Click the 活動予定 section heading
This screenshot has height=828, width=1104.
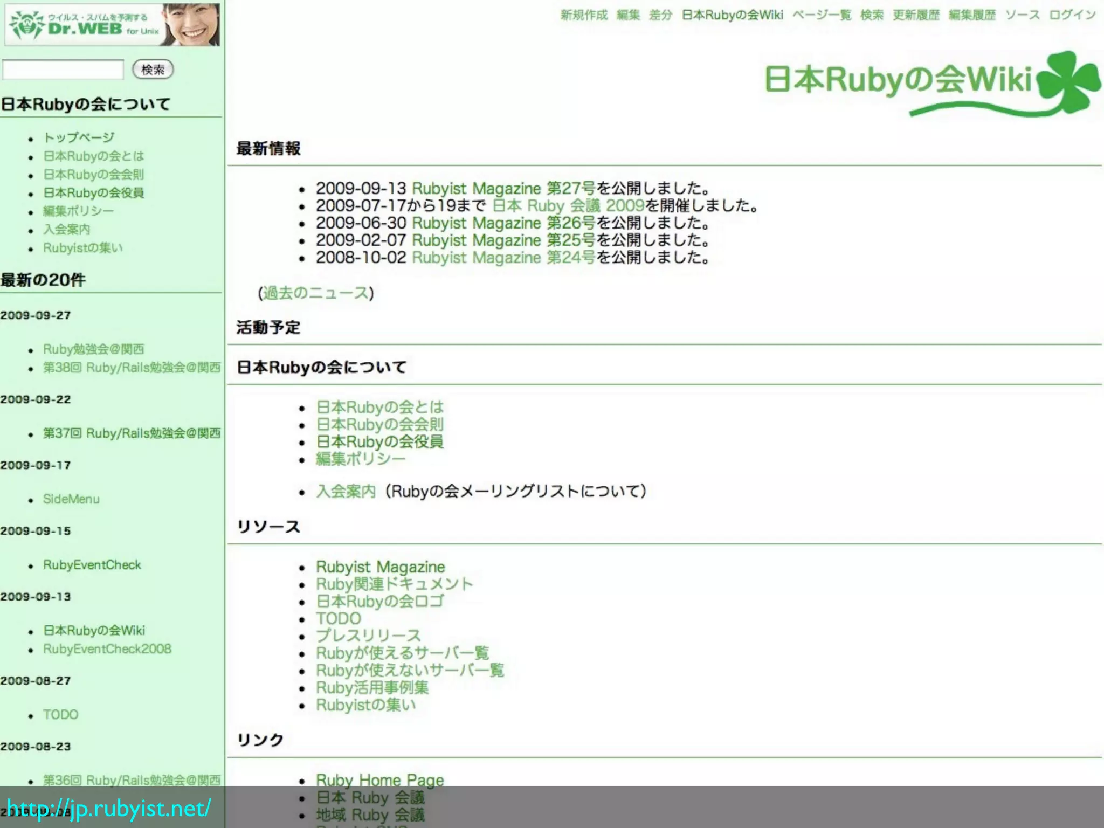[268, 327]
